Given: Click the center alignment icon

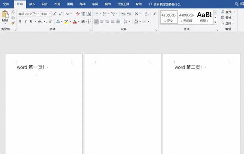Looking at the screenshot, I should [x=102, y=22].
